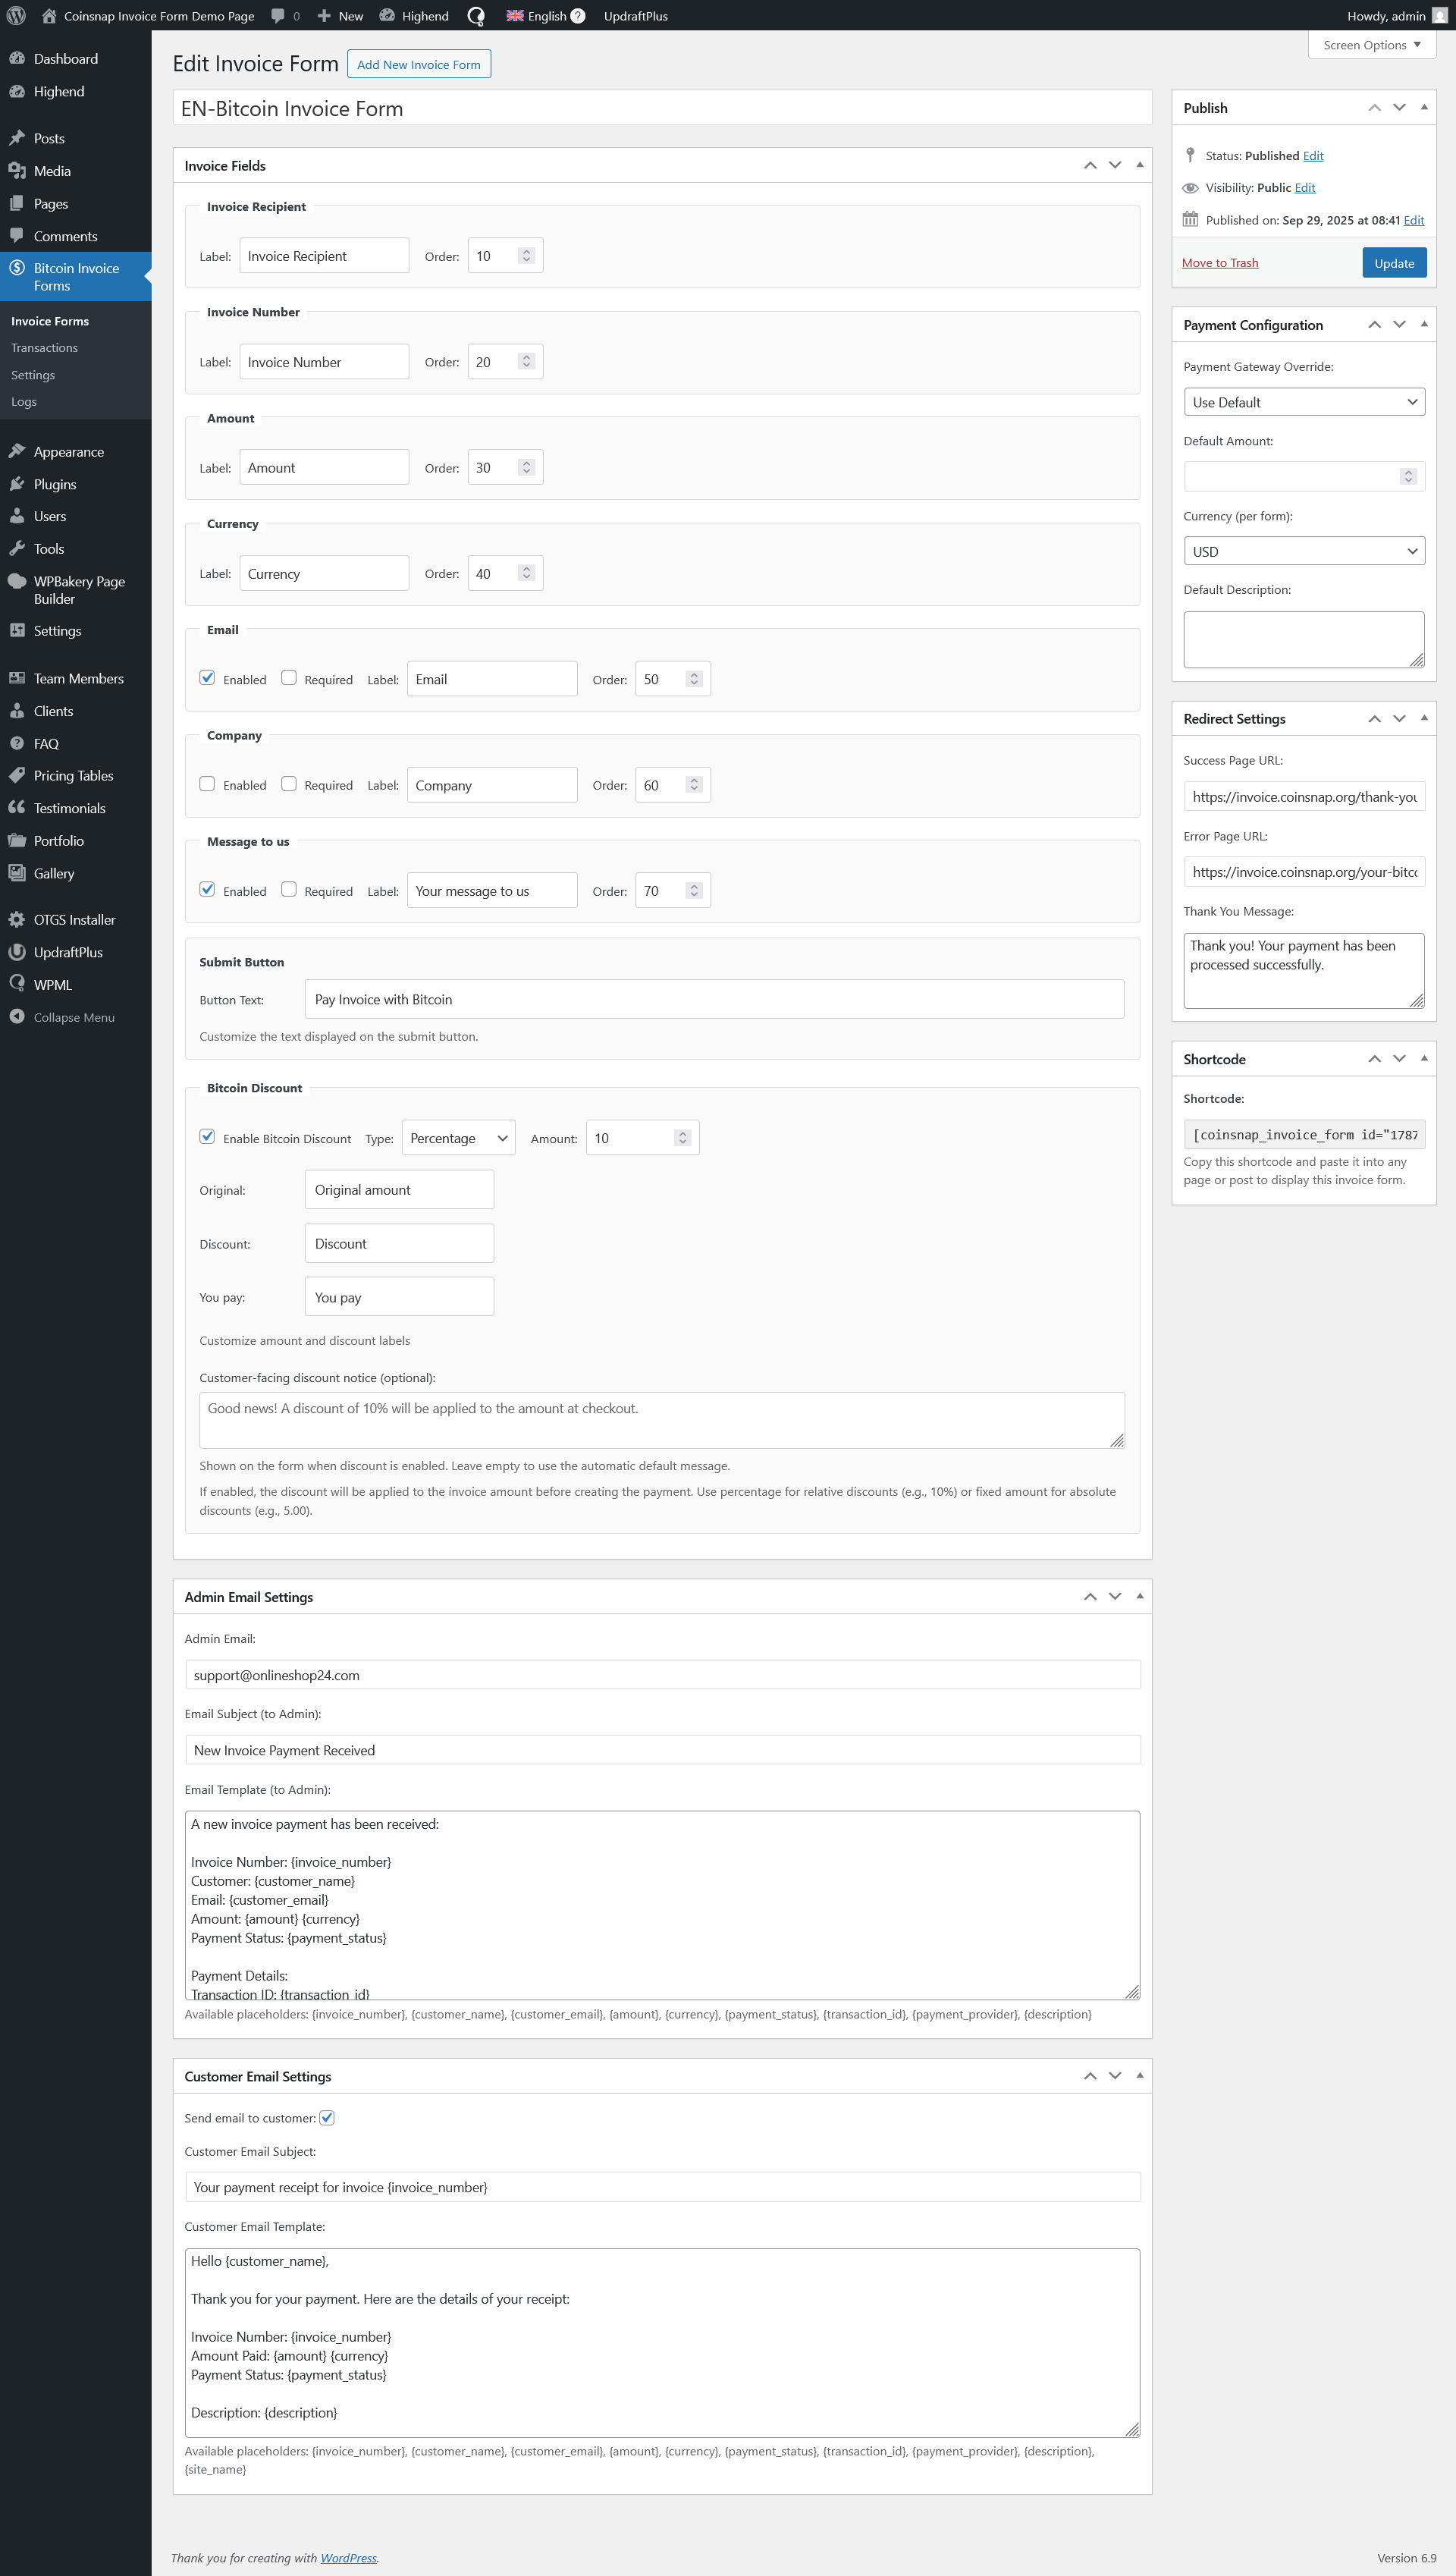The image size is (1456, 2576).
Task: Increase the Amount field order stepper
Action: tap(527, 461)
